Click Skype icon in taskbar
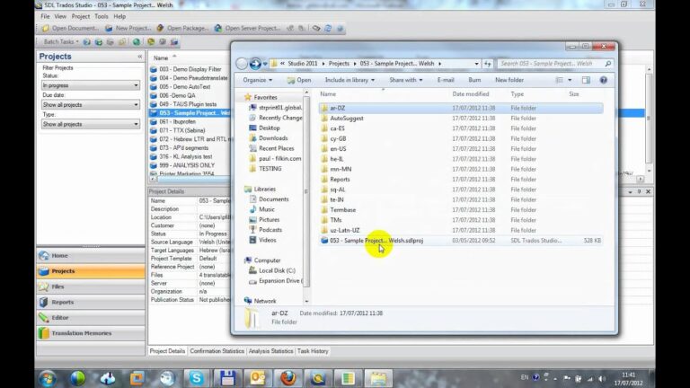 pos(196,378)
